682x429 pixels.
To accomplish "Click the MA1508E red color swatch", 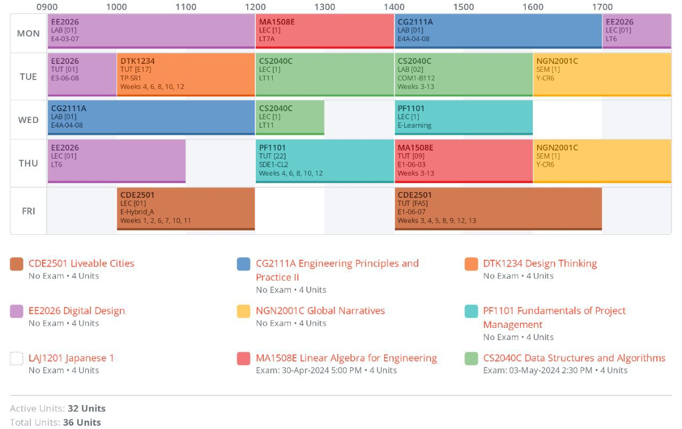I will (x=243, y=359).
